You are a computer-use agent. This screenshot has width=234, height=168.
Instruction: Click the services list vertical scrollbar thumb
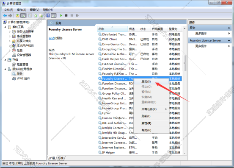click(x=184, y=63)
